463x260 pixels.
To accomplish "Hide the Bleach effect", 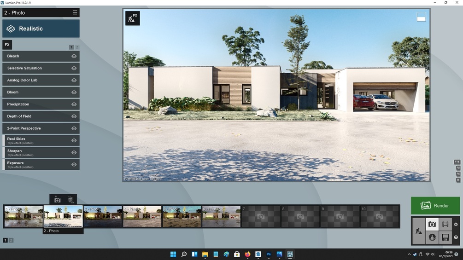I will pos(74,56).
